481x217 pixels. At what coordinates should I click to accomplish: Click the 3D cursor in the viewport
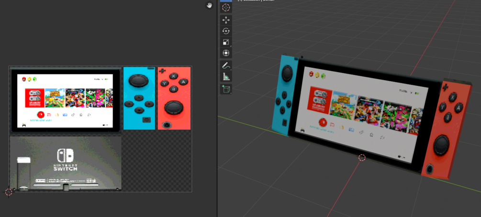click(362, 157)
